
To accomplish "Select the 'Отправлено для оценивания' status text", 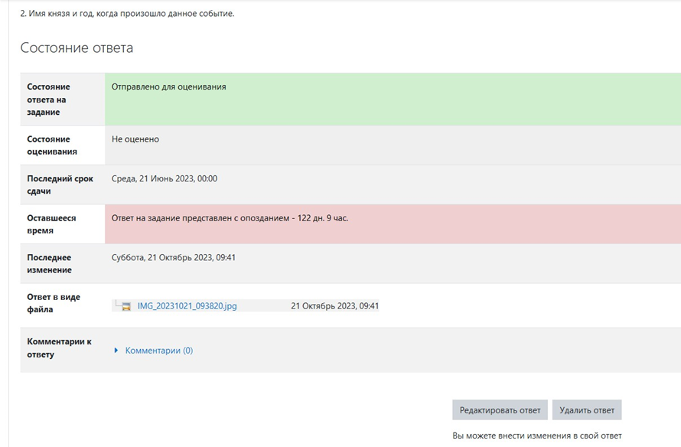I will tap(168, 86).
